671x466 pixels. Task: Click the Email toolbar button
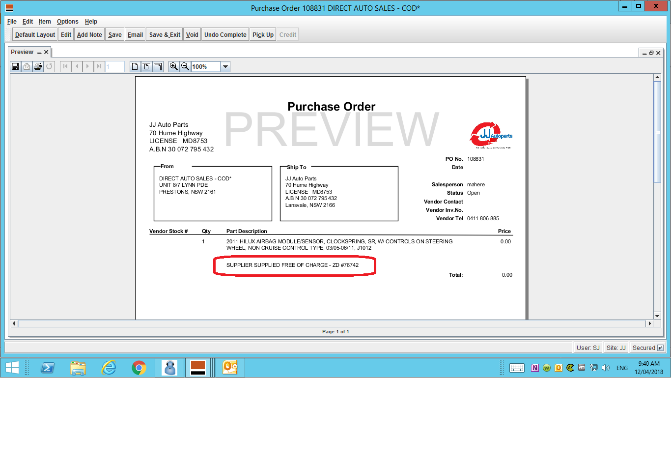(x=135, y=34)
